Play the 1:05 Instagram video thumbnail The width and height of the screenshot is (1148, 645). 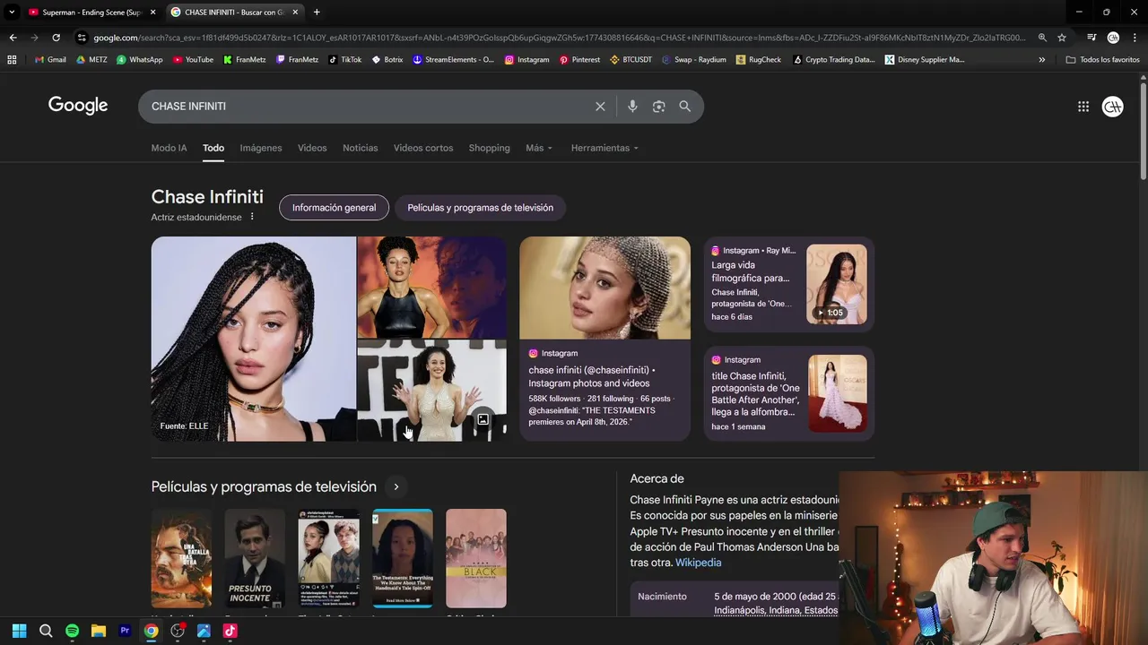point(837,284)
